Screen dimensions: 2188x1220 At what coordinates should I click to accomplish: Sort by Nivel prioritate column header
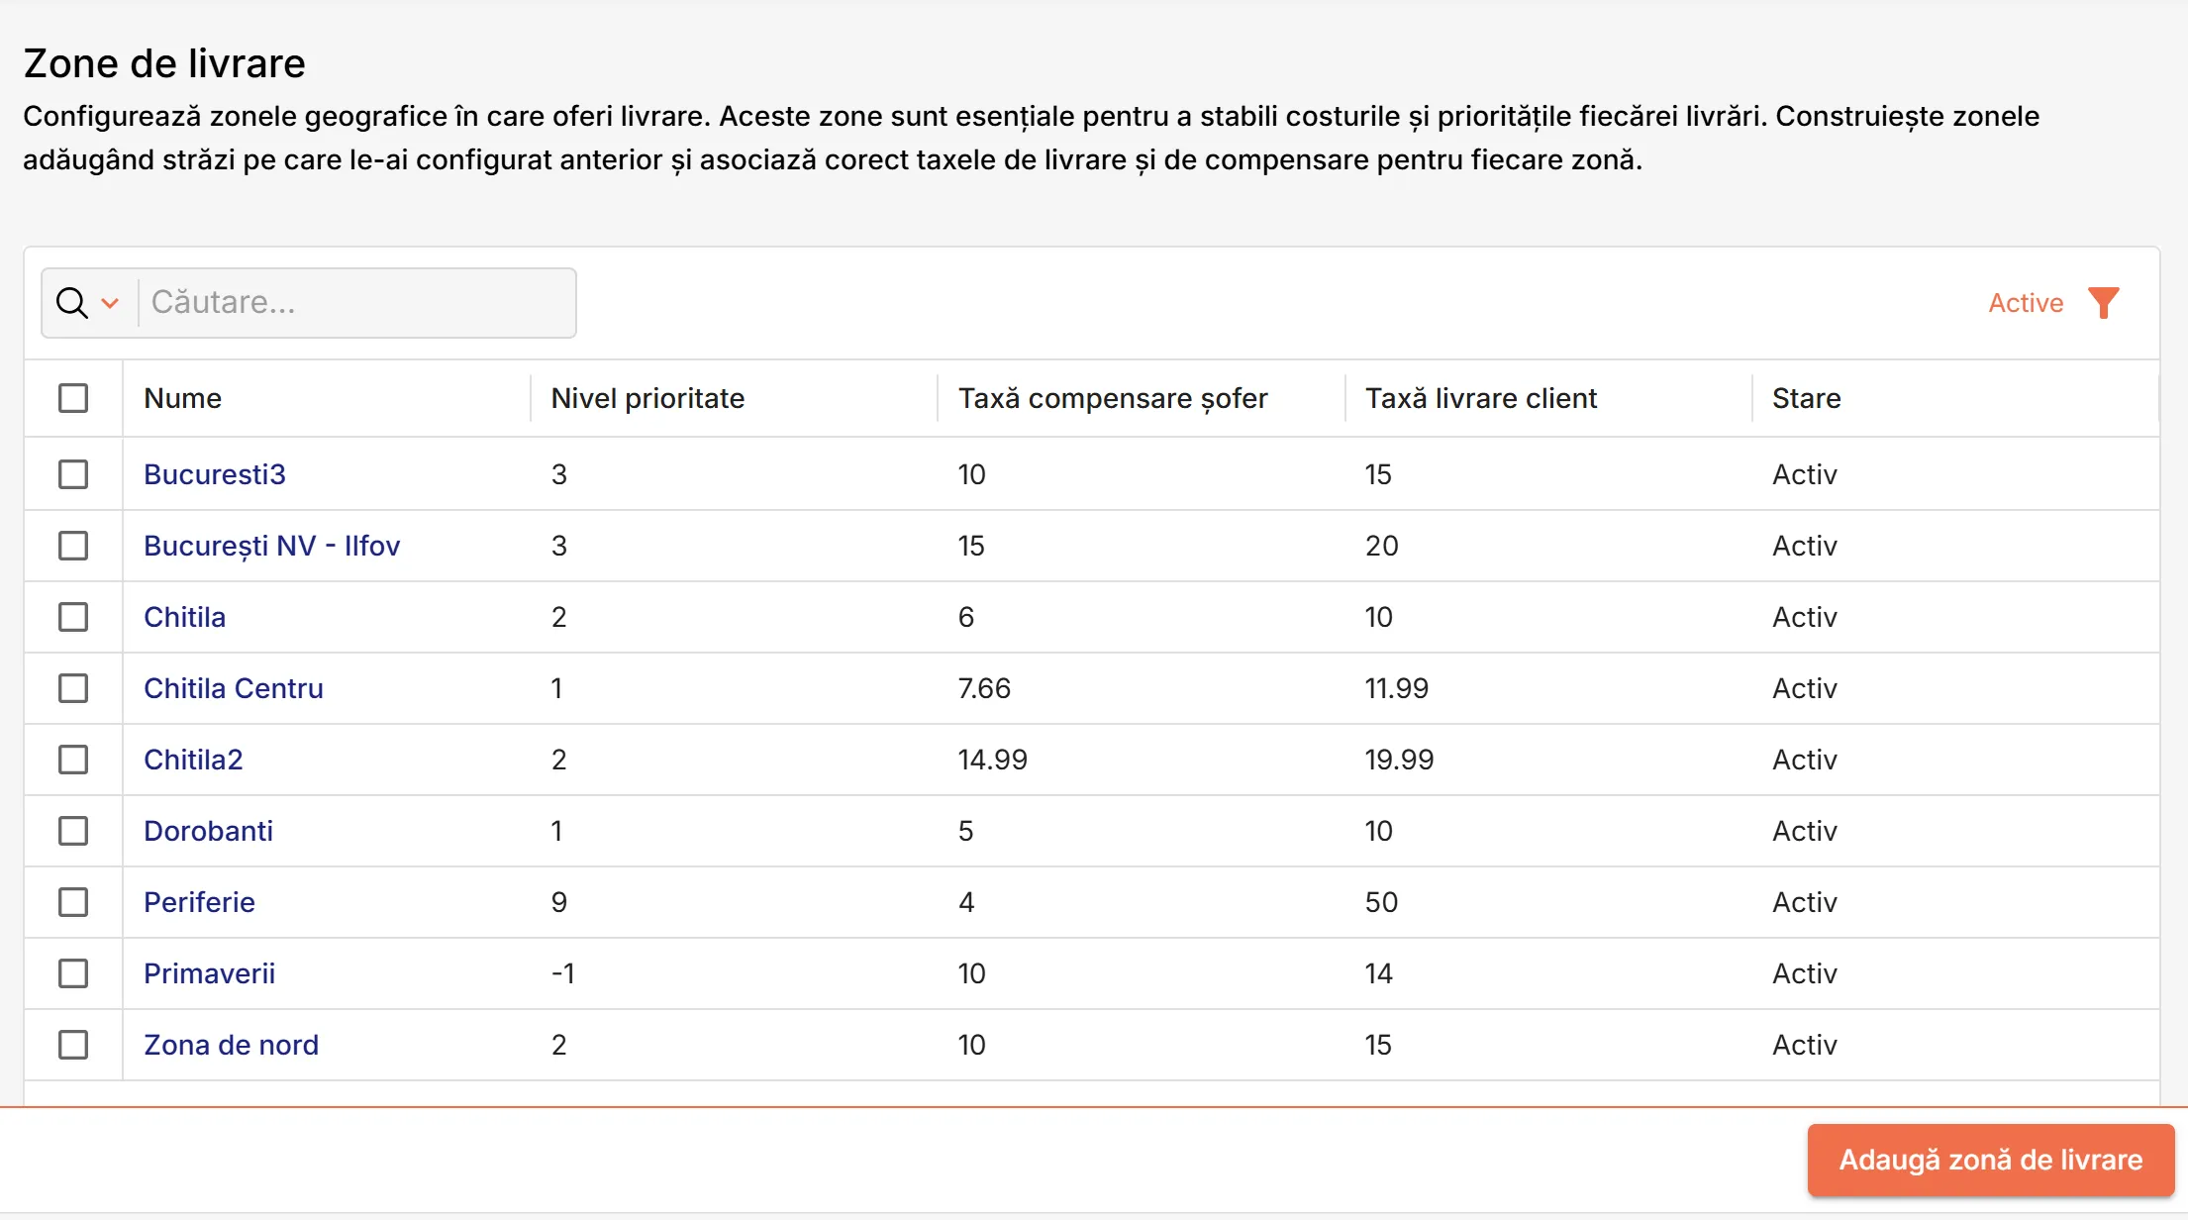coord(647,398)
